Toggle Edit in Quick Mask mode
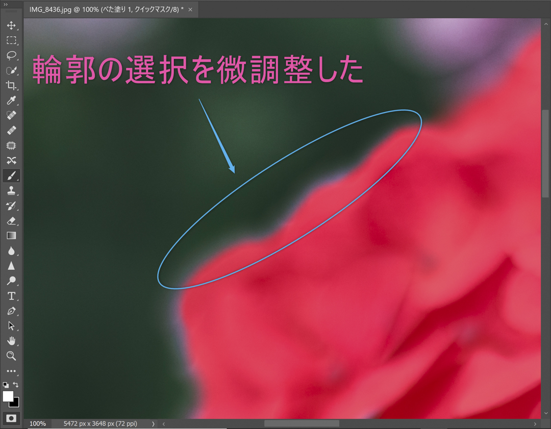Image resolution: width=551 pixels, height=429 pixels. tap(11, 418)
